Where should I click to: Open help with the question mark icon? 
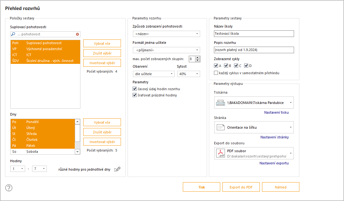(9, 188)
